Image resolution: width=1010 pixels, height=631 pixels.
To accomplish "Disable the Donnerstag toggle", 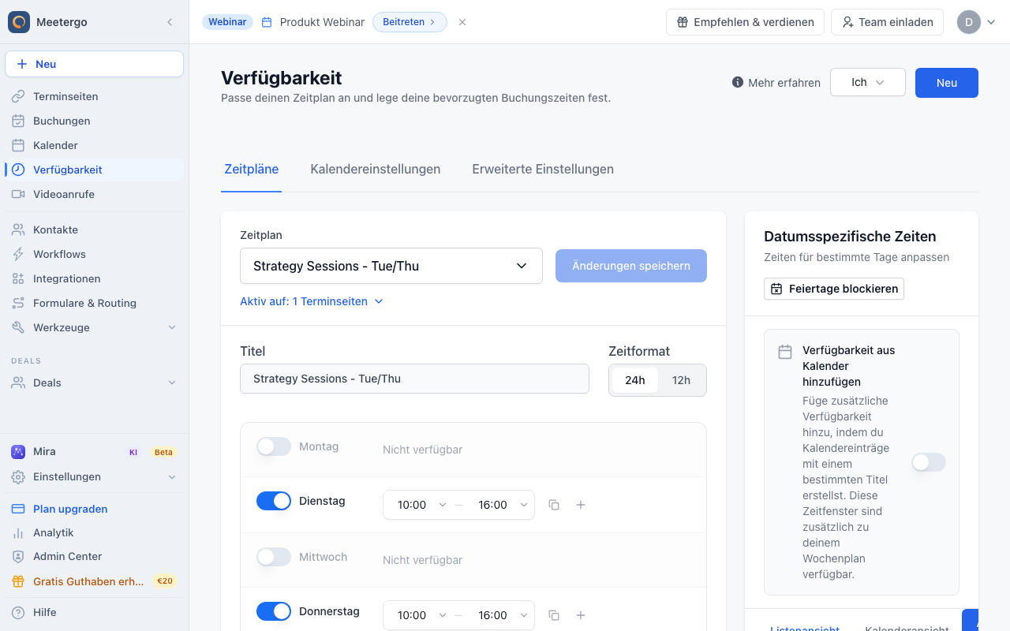I will (x=274, y=611).
